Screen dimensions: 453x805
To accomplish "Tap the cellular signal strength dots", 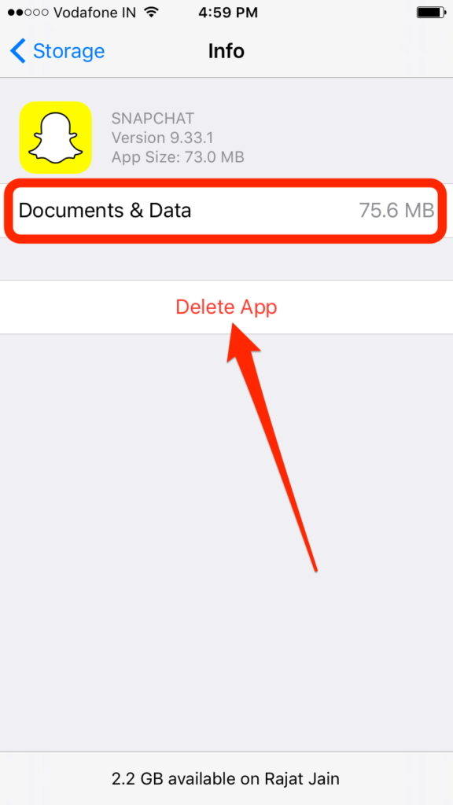I will [x=28, y=13].
